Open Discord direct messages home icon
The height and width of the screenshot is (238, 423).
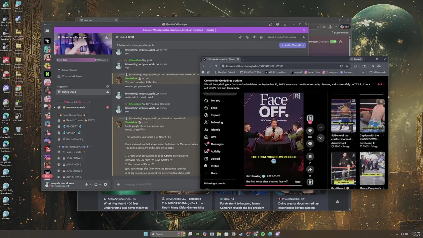pos(47,31)
